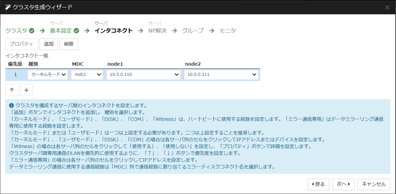Click the arrow between NP解決 and グループ

click(x=174, y=31)
